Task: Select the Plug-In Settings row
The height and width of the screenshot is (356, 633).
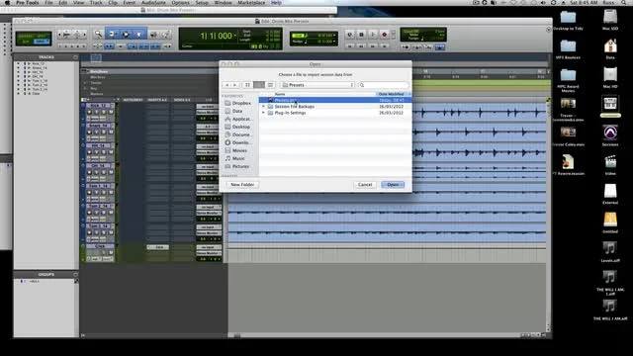Action: click(335, 113)
